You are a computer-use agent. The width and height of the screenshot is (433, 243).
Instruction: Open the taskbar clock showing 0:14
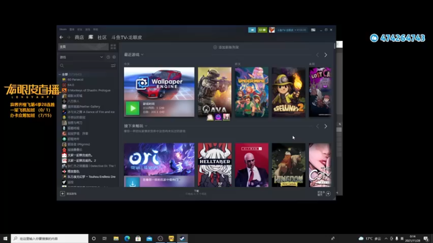click(412, 239)
